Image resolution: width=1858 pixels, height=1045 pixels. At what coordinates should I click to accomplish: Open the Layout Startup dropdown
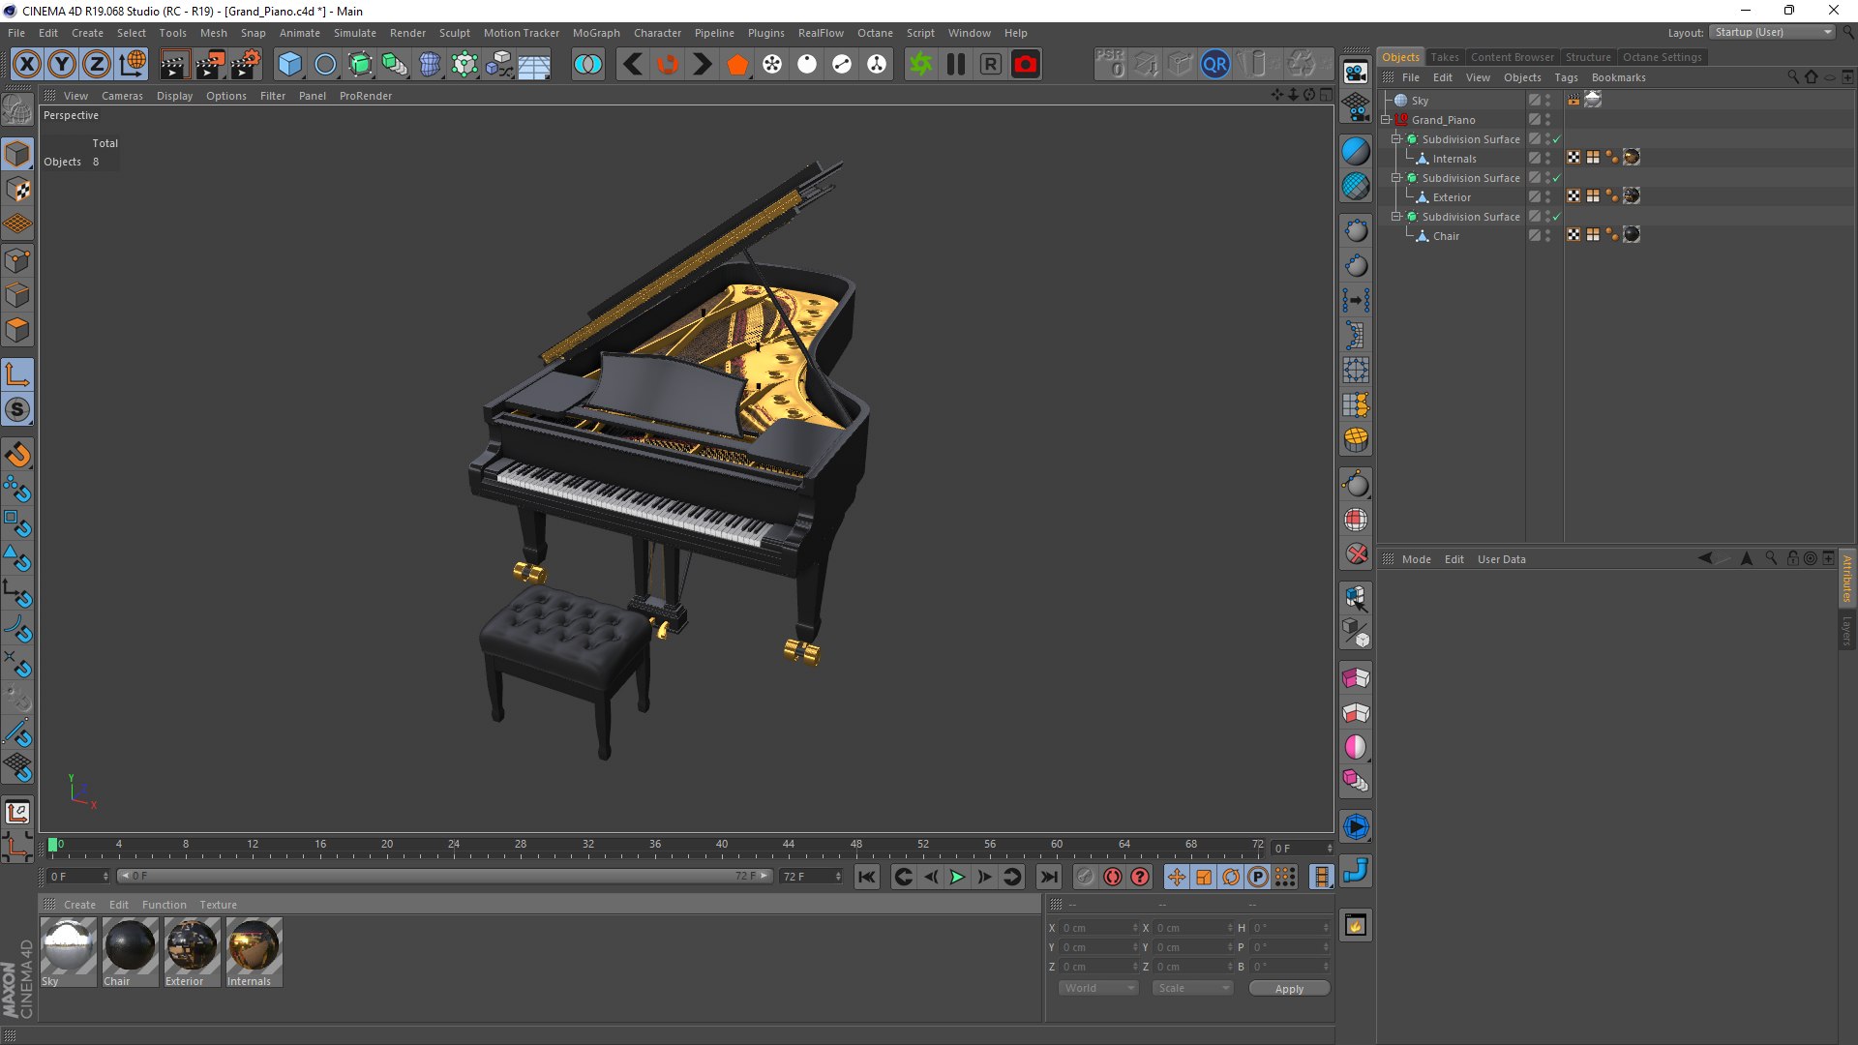tap(1772, 32)
